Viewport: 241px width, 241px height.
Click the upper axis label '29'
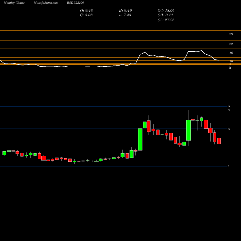231,34
